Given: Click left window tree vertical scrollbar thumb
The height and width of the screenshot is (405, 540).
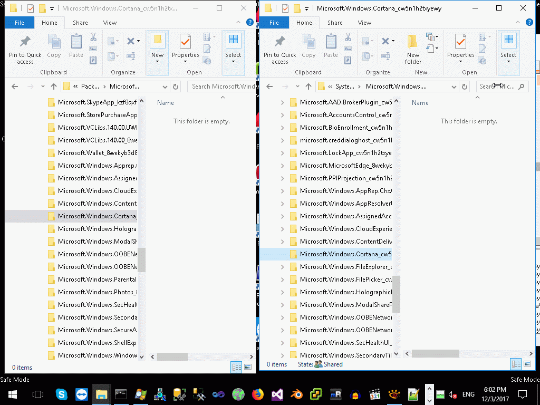Looking at the screenshot, I should tap(141, 260).
